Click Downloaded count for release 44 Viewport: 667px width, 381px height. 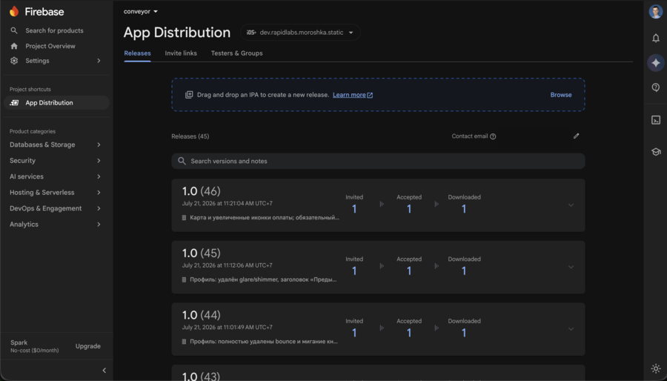(x=464, y=333)
